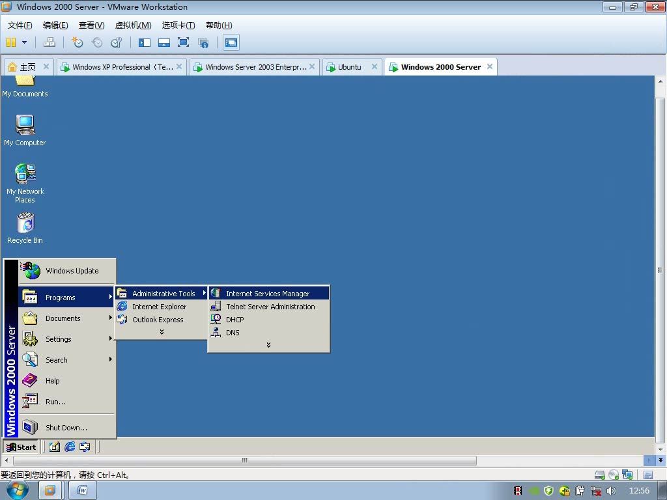Launch Outlook Express from quick launch bar
This screenshot has width=667, height=500.
(85, 447)
